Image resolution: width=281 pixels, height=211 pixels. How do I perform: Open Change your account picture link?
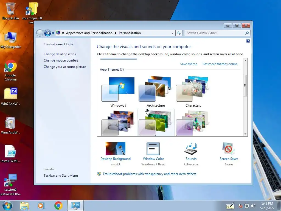[65, 67]
